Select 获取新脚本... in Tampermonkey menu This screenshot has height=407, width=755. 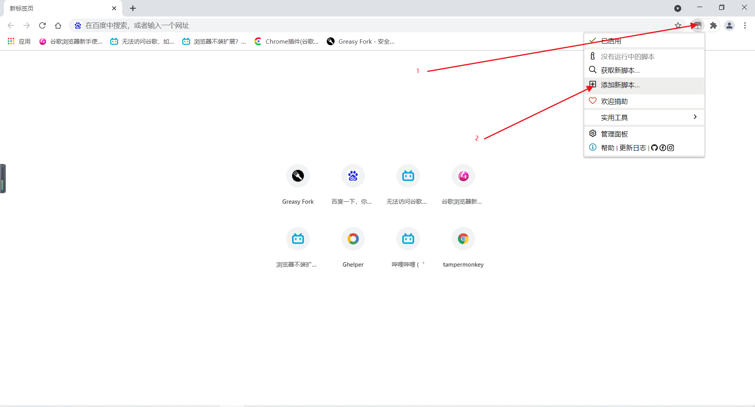[x=644, y=70]
